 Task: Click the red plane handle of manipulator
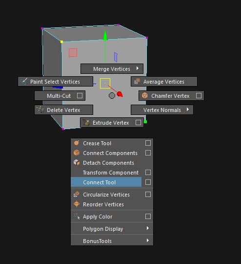click(x=73, y=53)
